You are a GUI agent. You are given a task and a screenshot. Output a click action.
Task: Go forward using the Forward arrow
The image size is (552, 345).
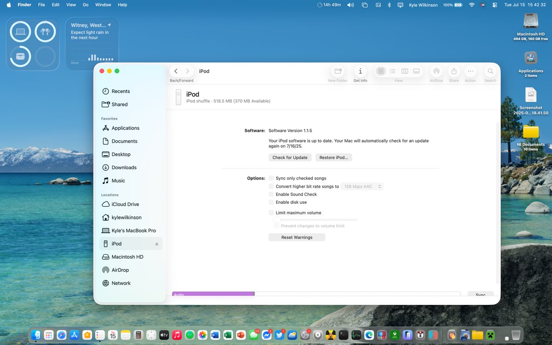pyautogui.click(x=187, y=71)
